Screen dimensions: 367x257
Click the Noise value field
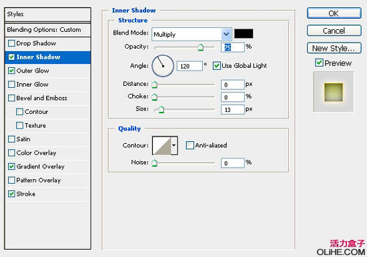point(233,163)
